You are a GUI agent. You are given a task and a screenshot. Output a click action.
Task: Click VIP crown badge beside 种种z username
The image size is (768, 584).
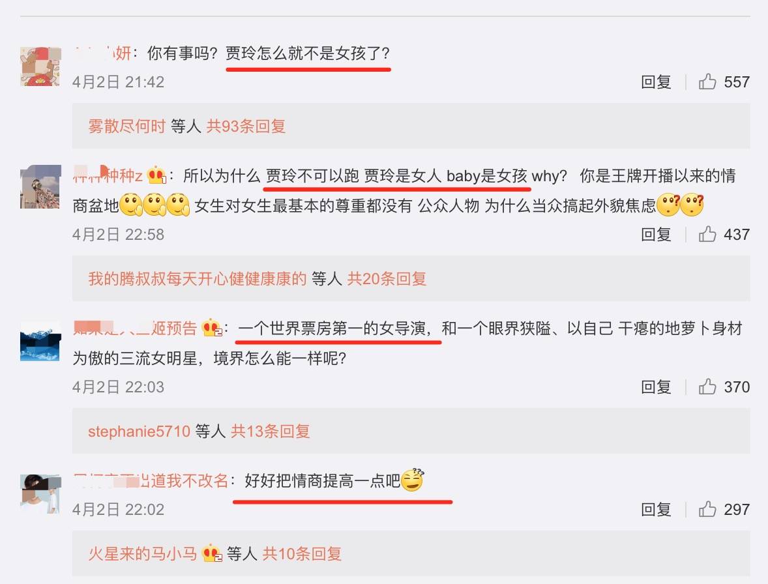pyautogui.click(x=156, y=175)
